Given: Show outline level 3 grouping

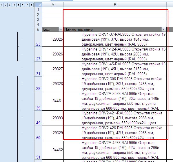Looking at the screenshot, I should [10, 5].
